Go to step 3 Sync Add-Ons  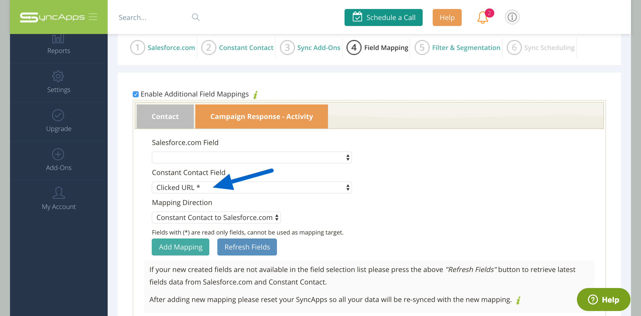coord(310,47)
